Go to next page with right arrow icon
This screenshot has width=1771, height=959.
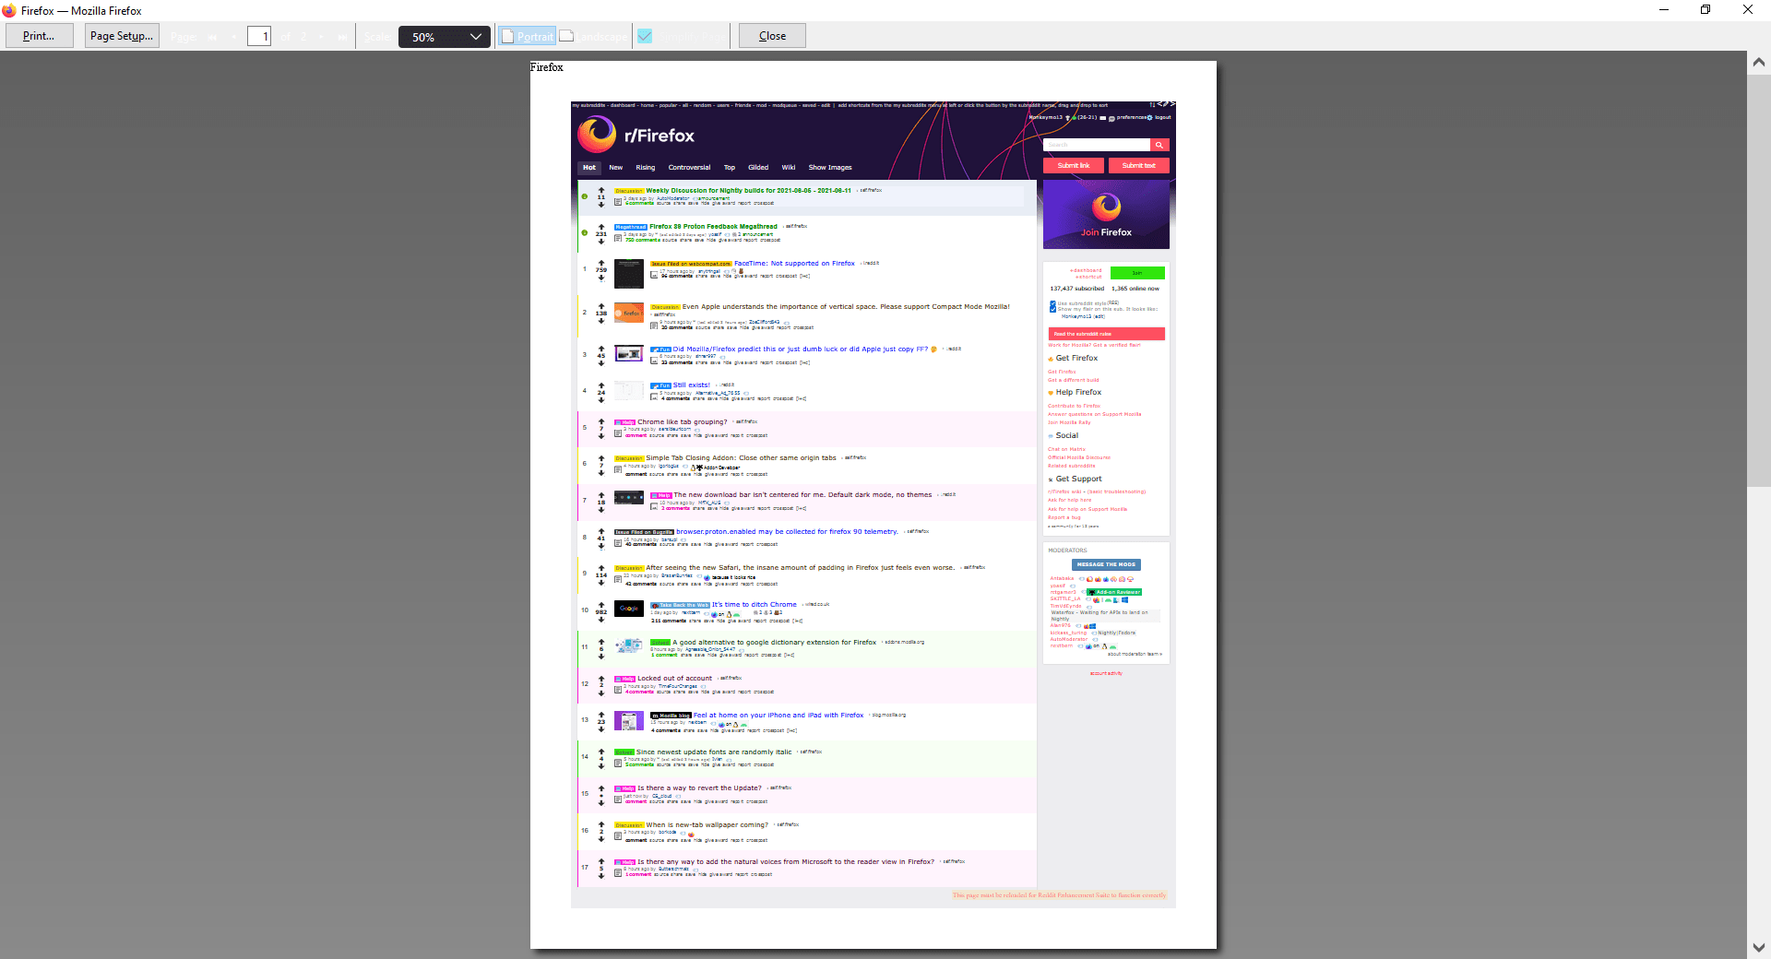coord(321,36)
